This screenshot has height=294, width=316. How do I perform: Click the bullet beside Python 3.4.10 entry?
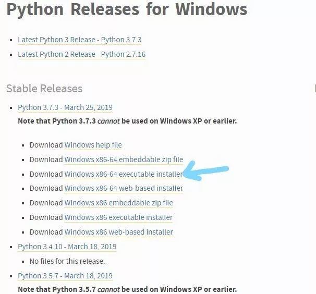click(11, 247)
